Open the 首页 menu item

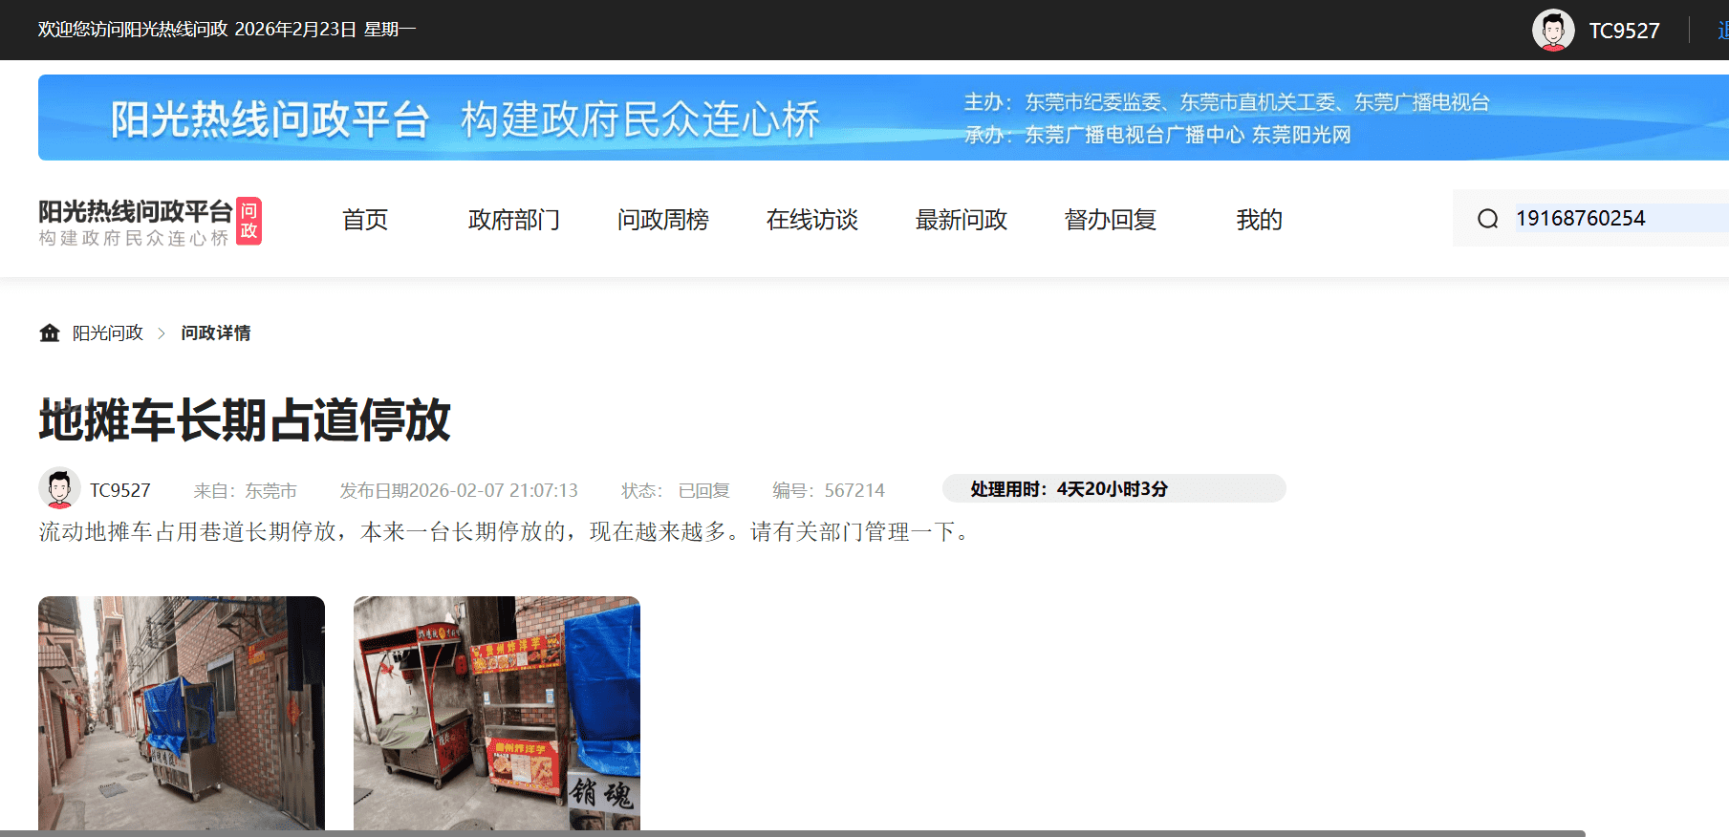365,220
